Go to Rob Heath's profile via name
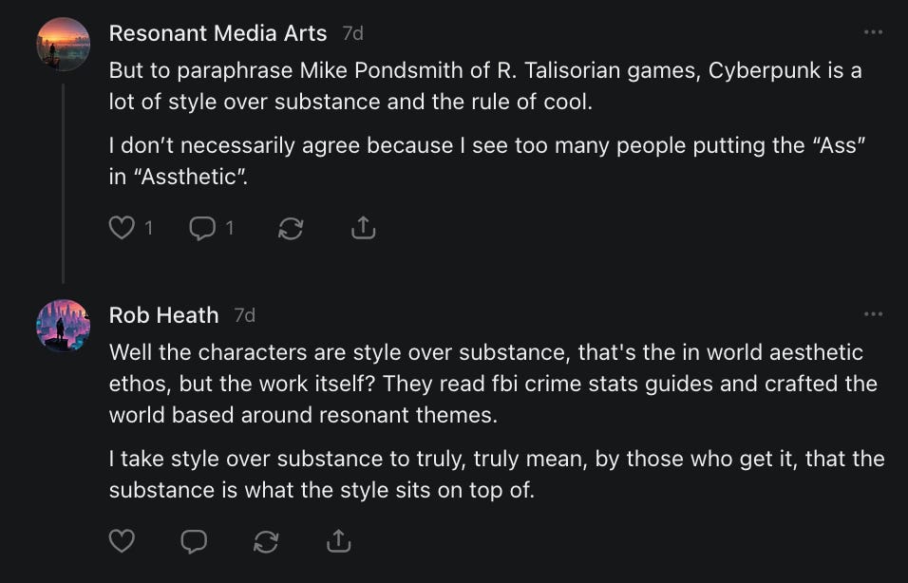908x583 pixels. pos(163,314)
